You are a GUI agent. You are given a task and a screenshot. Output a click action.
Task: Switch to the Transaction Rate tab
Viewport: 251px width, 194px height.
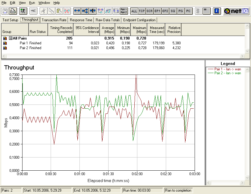coord(54,20)
